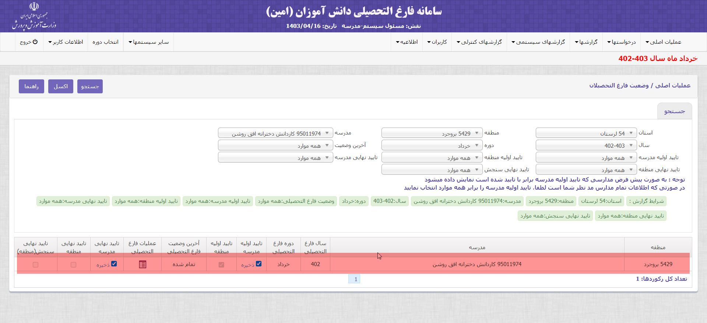
Task: Expand the منطقه dropdown showing 5429 بروجرد
Action: 432,133
